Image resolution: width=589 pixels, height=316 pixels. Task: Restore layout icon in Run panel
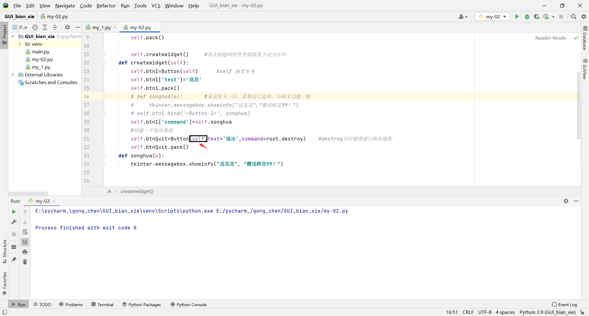click(x=14, y=247)
